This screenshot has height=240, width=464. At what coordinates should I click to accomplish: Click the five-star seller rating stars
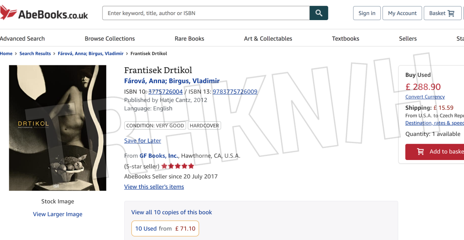pyautogui.click(x=177, y=166)
